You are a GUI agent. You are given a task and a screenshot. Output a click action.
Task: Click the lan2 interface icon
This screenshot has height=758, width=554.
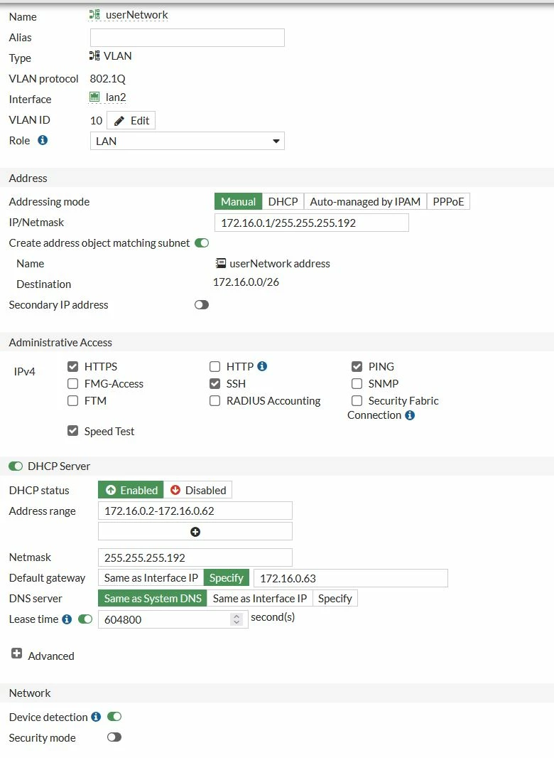pyautogui.click(x=94, y=97)
